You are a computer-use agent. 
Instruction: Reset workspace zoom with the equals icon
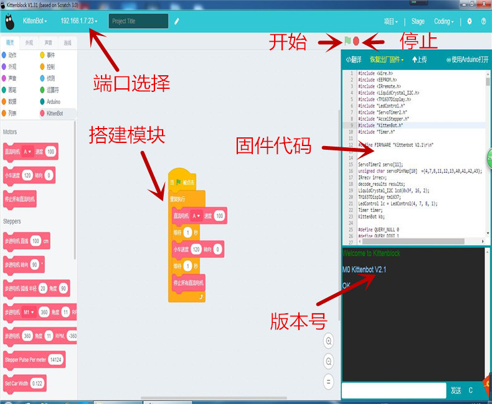328,382
